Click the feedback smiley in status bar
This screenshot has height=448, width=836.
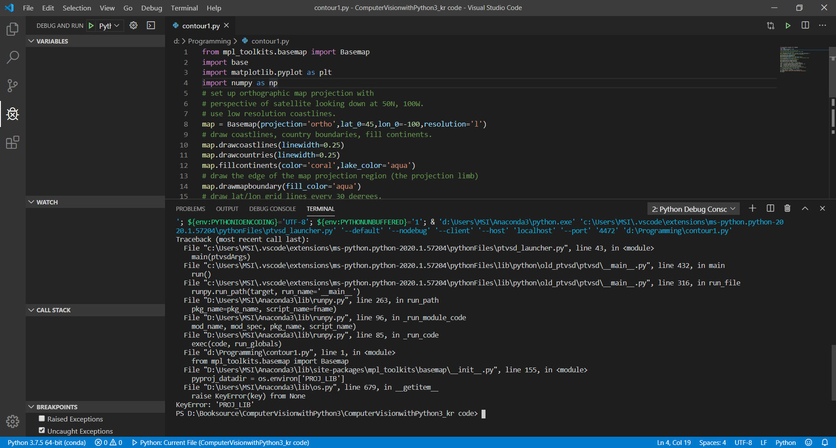[x=809, y=442]
